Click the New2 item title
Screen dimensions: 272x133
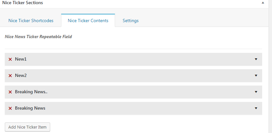point(21,76)
